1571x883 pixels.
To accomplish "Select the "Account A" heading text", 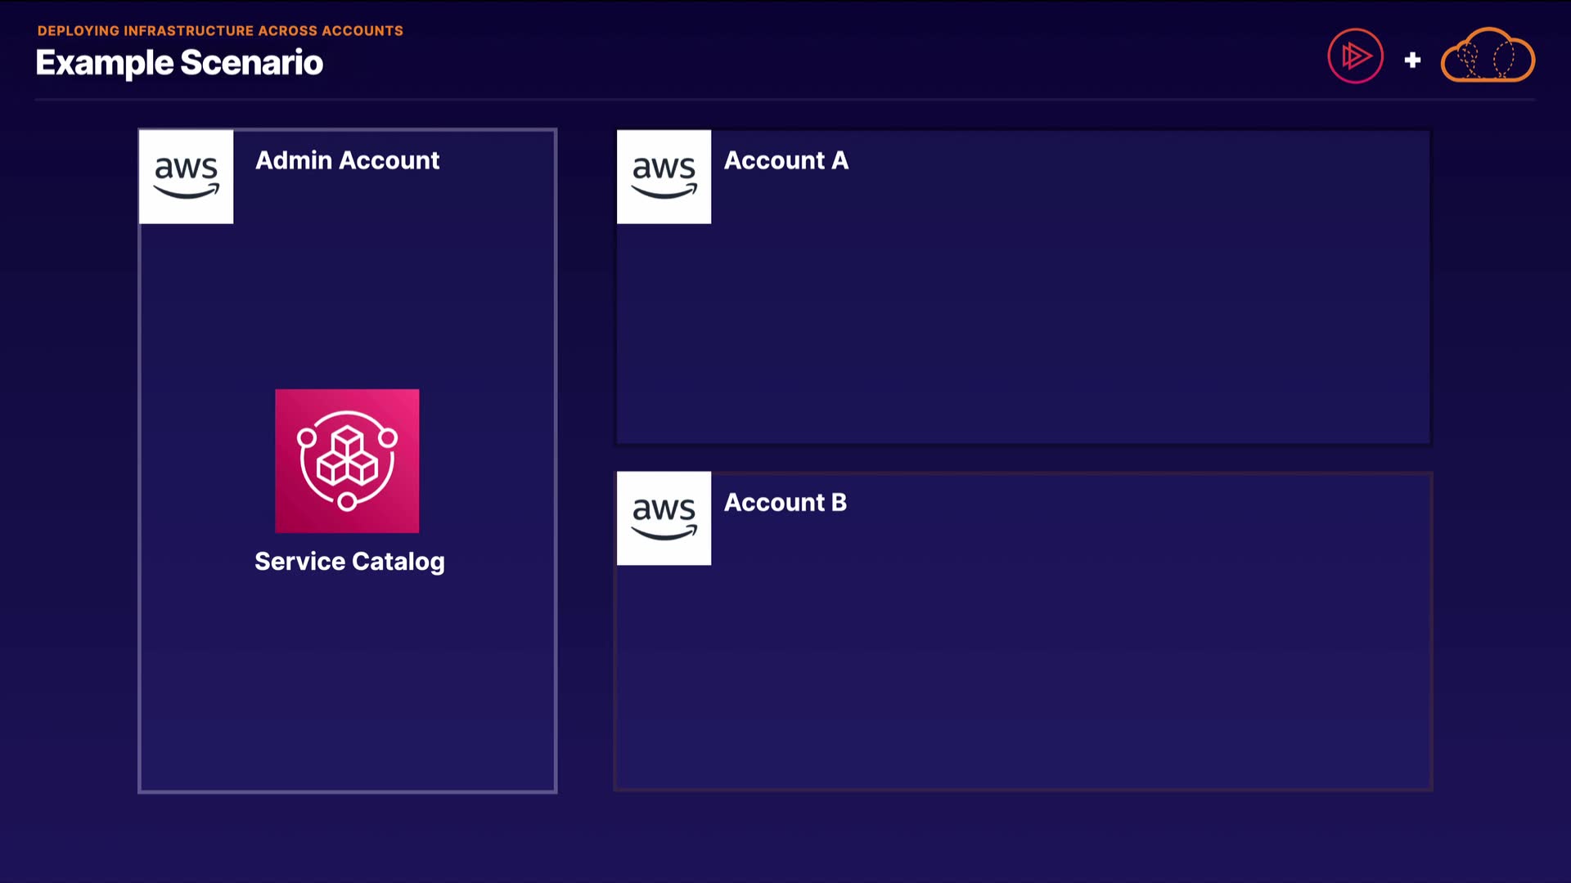I will pyautogui.click(x=785, y=160).
